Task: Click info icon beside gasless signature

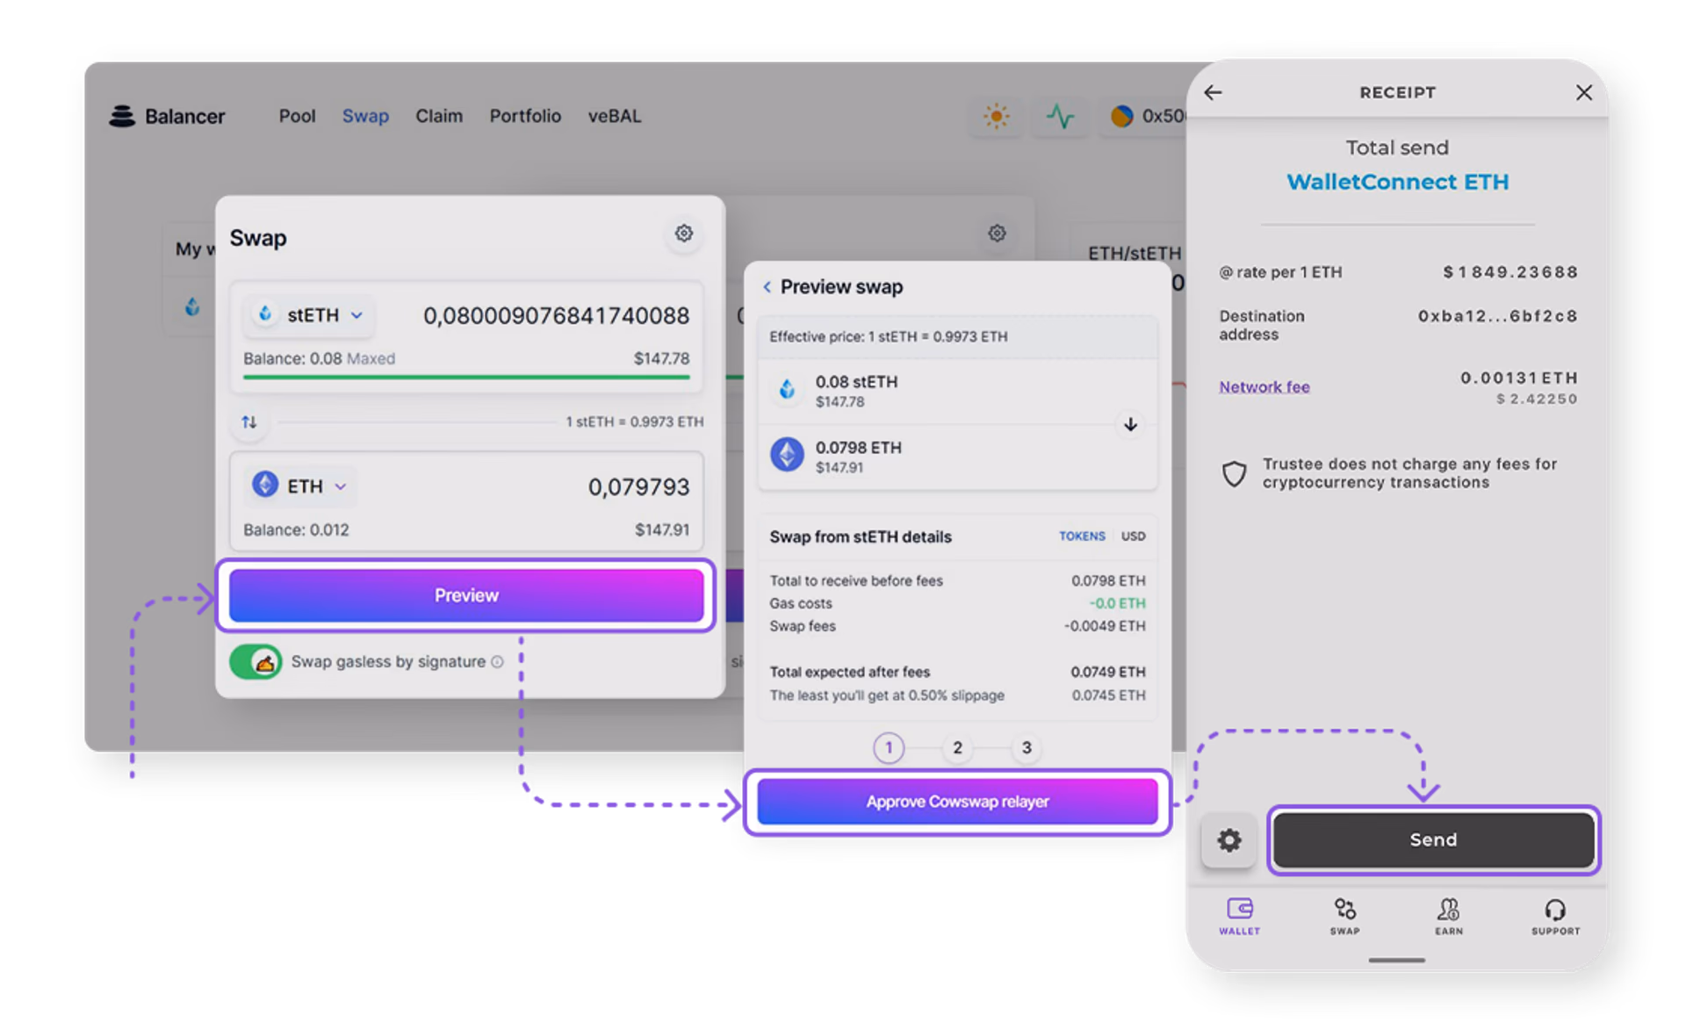Action: pos(497,662)
